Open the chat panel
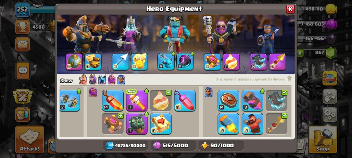This screenshot has height=158, width=352. coord(23,71)
